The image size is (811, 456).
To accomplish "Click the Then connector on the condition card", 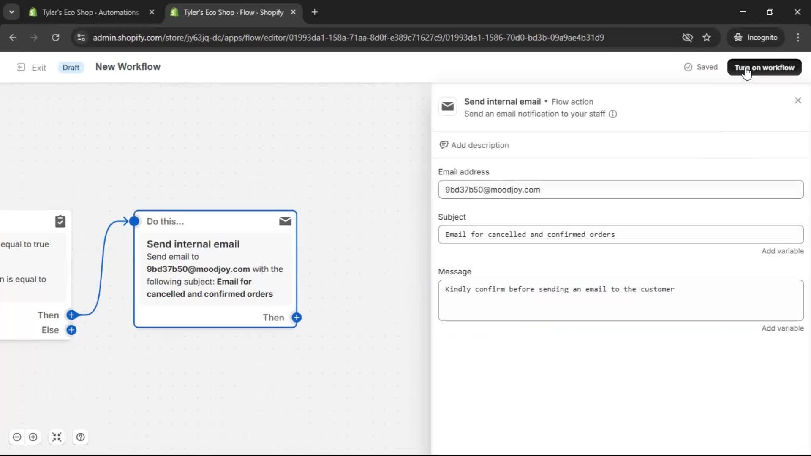I will pos(71,315).
